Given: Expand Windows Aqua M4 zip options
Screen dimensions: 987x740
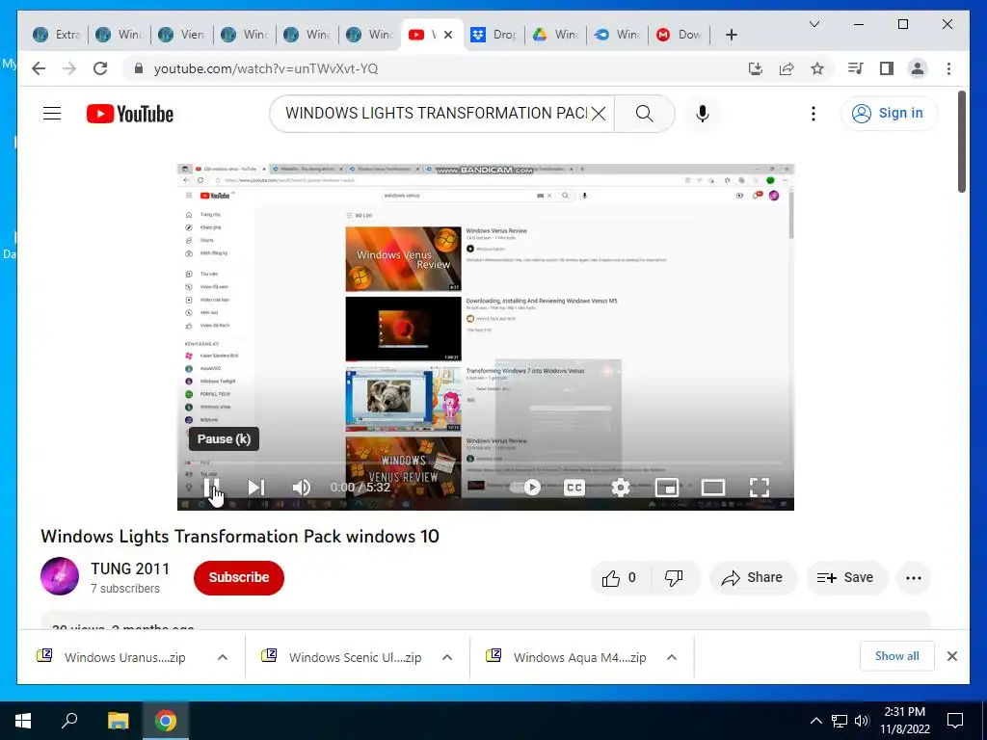Looking at the screenshot, I should point(672,657).
